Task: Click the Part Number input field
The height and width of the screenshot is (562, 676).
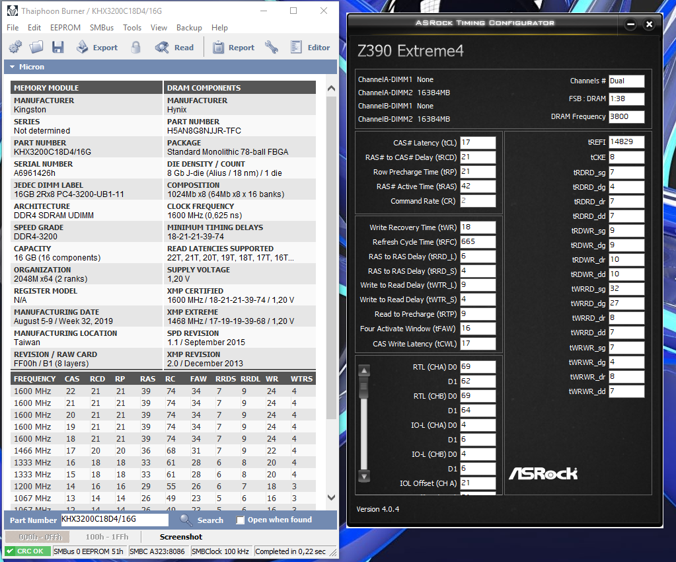Action: pos(114,519)
